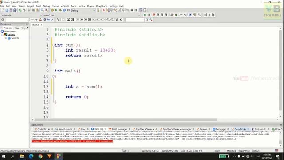Redo the edit with the toolbar icon
Image resolution: width=284 pixels, height=160 pixels.
pyautogui.click(x=24, y=10)
